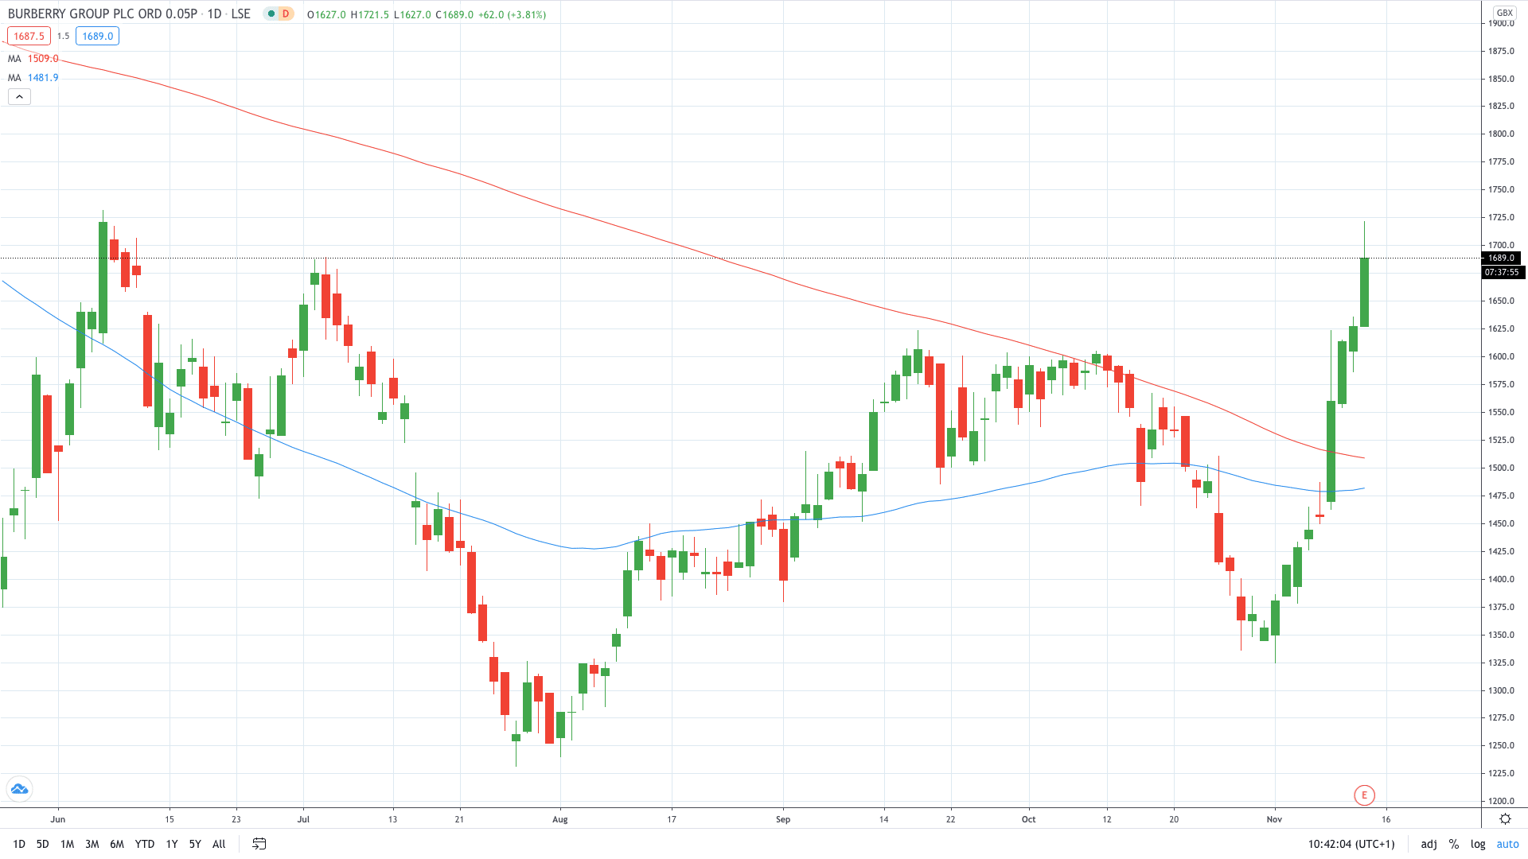Click the Nov date label on time axis
This screenshot has height=859, width=1528.
(1275, 819)
